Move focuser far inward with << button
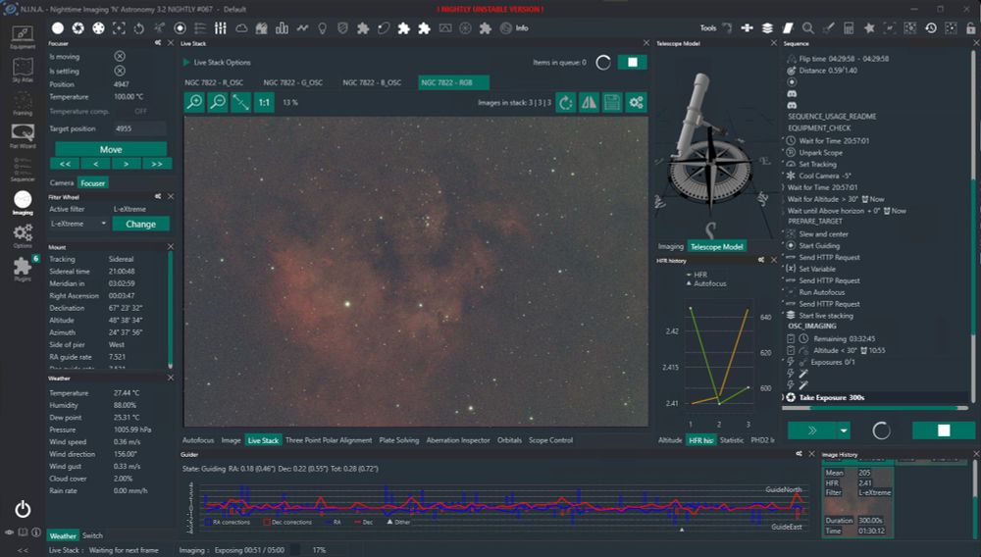The image size is (981, 557). pos(65,164)
